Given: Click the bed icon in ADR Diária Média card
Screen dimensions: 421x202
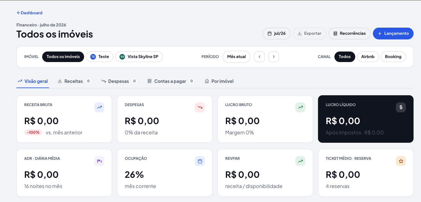Looking at the screenshot, I should point(99,161).
